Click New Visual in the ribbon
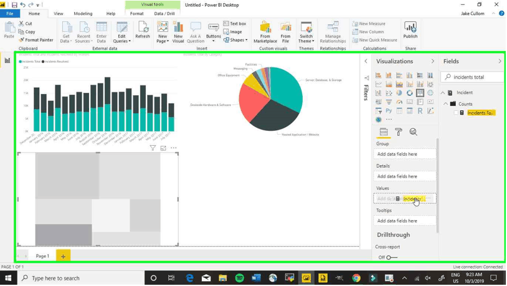Image resolution: width=507 pixels, height=286 pixels. tap(178, 31)
